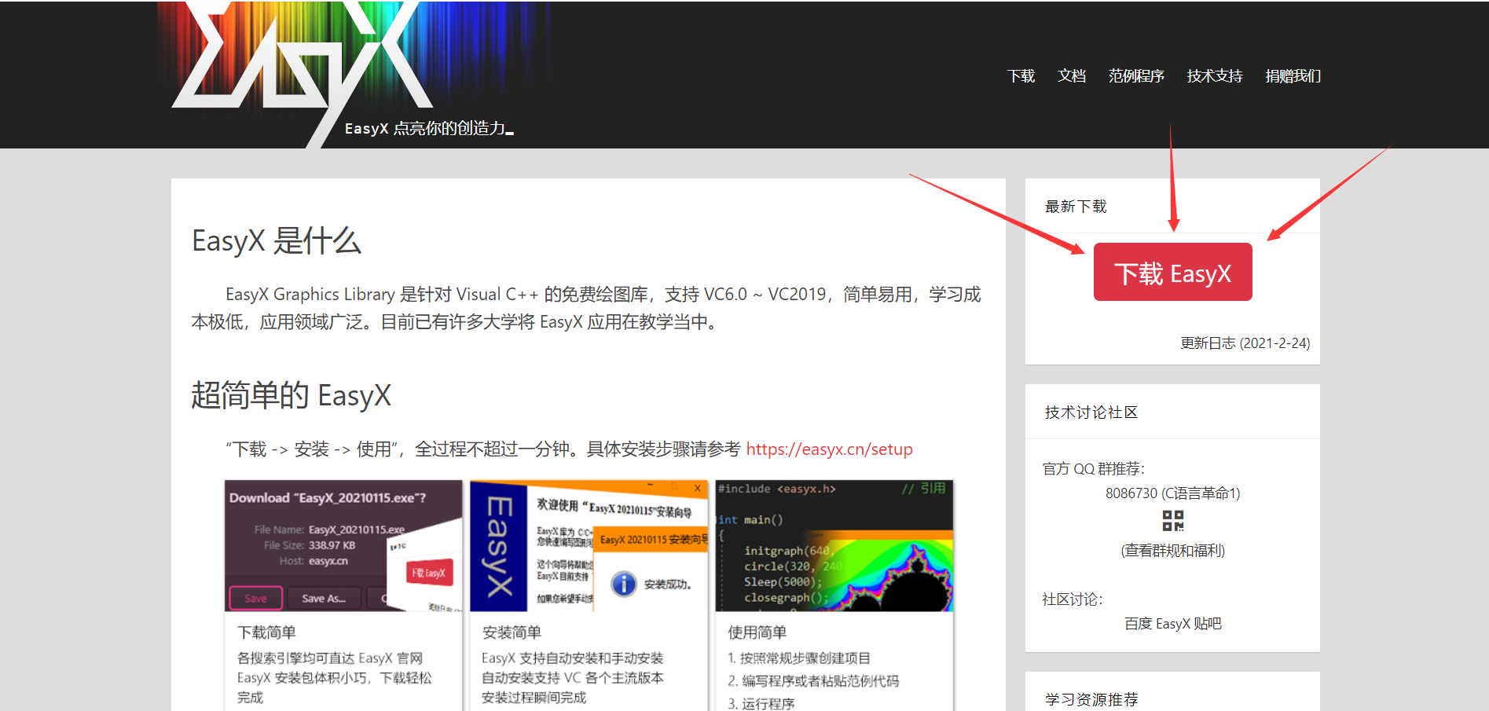
Task: Click the EasyX 是什么 heading
Action: click(x=277, y=242)
